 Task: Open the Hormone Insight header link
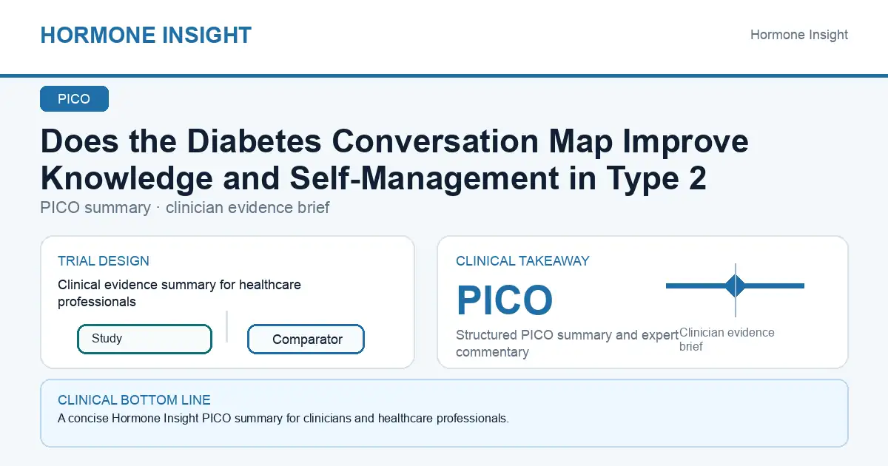[x=799, y=35]
